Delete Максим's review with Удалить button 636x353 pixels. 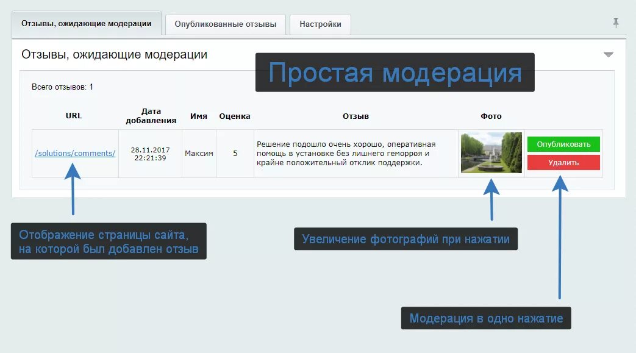563,163
